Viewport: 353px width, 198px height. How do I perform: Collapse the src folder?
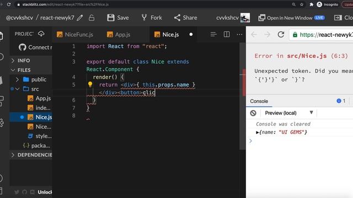(x=17, y=89)
